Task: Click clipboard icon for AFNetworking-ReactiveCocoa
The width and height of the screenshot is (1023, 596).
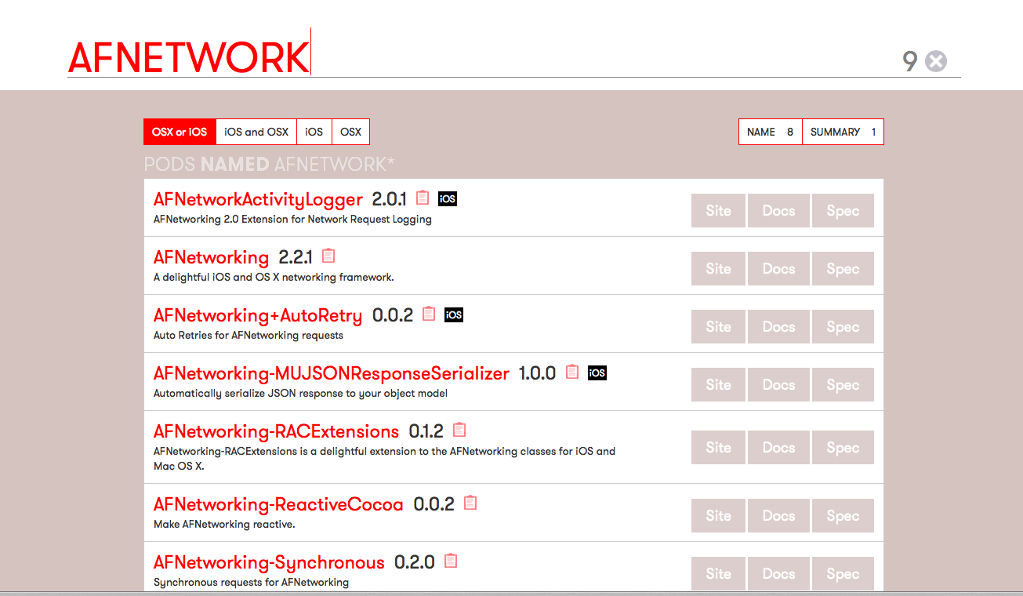Action: [x=470, y=503]
